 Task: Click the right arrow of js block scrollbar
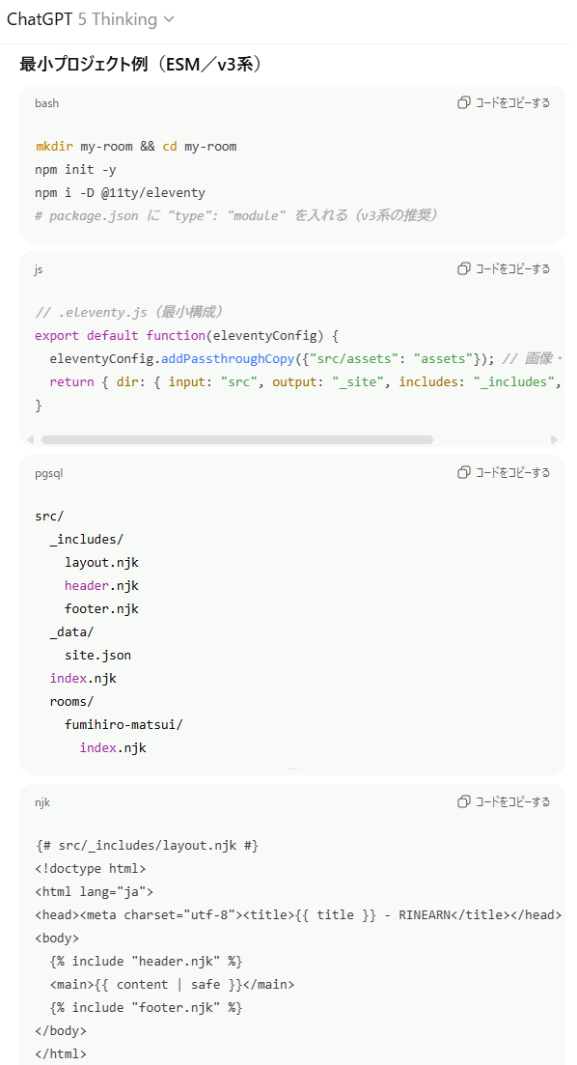(554, 439)
